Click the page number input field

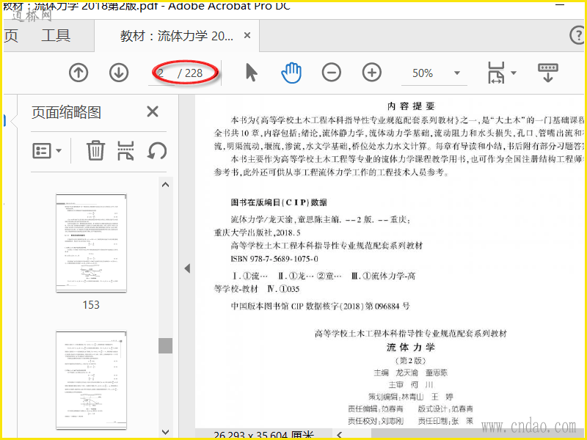[161, 73]
